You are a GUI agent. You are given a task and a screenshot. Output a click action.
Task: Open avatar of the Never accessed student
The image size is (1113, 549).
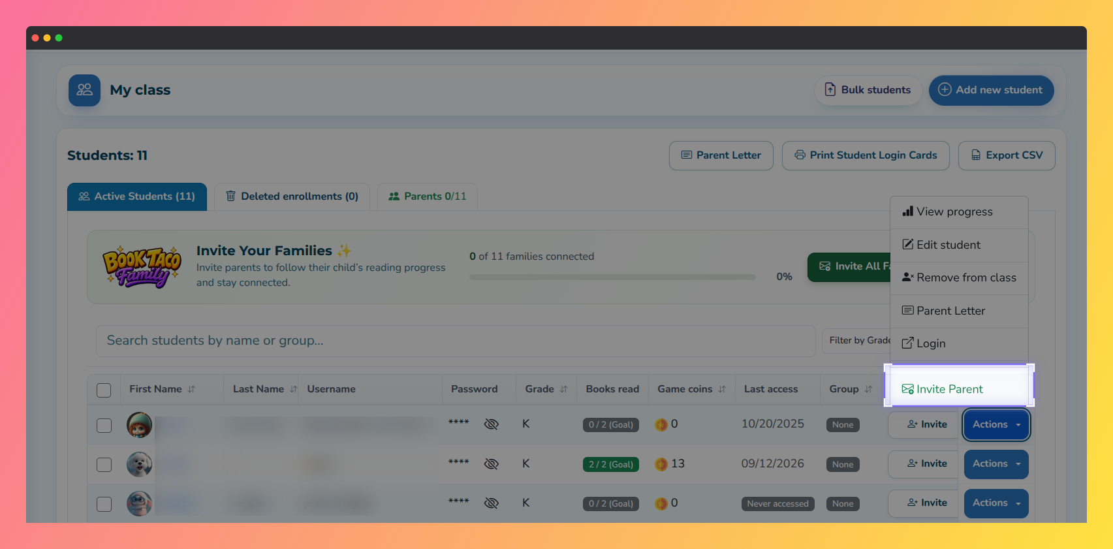pyautogui.click(x=139, y=503)
